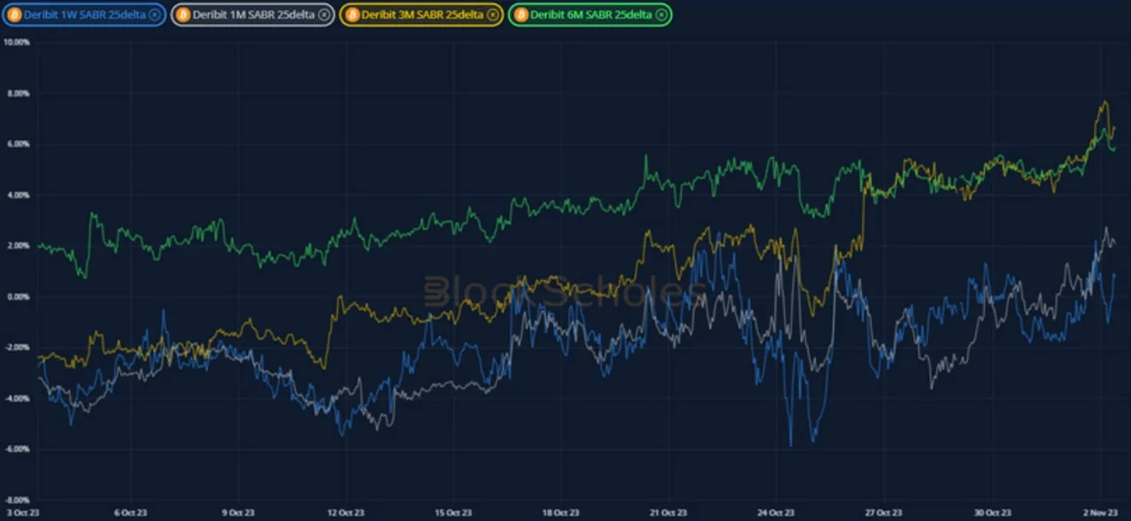
Task: Click the Bitcoin icon in the 1M chip
Action: [x=183, y=15]
